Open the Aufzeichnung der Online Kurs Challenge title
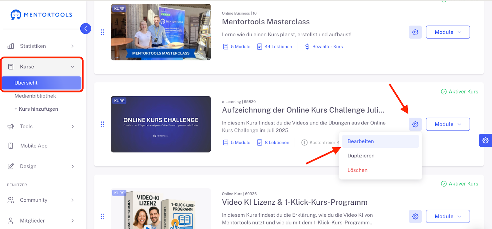 coord(303,110)
